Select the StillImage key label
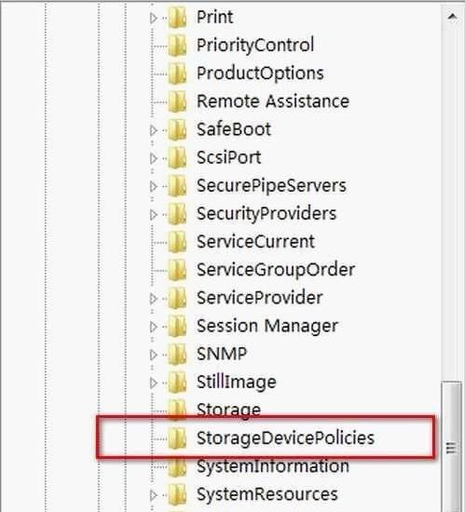 (x=237, y=382)
